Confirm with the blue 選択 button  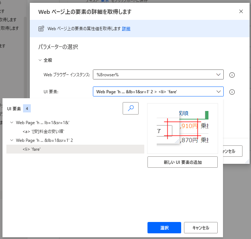[164, 228]
